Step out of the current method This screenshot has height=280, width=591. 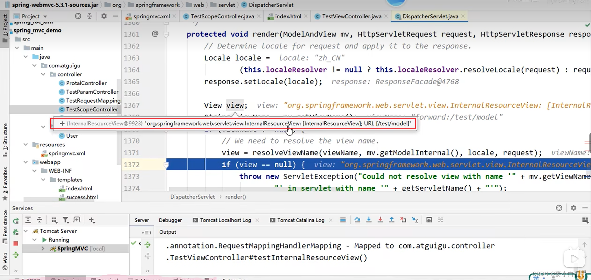pyautogui.click(x=392, y=220)
